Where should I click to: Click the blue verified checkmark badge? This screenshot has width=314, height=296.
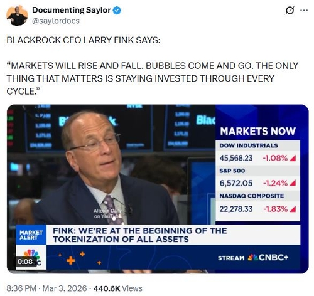[x=117, y=10]
